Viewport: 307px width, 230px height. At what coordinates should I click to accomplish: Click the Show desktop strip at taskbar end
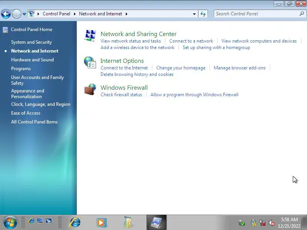[x=304, y=222]
